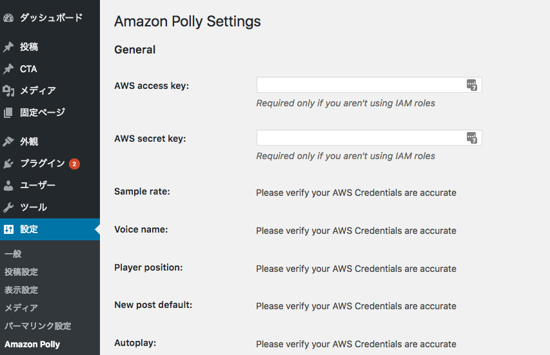Screen dimensions: 550x355
Task: Click the plugin updates badge showing 2
Action: [x=74, y=164]
